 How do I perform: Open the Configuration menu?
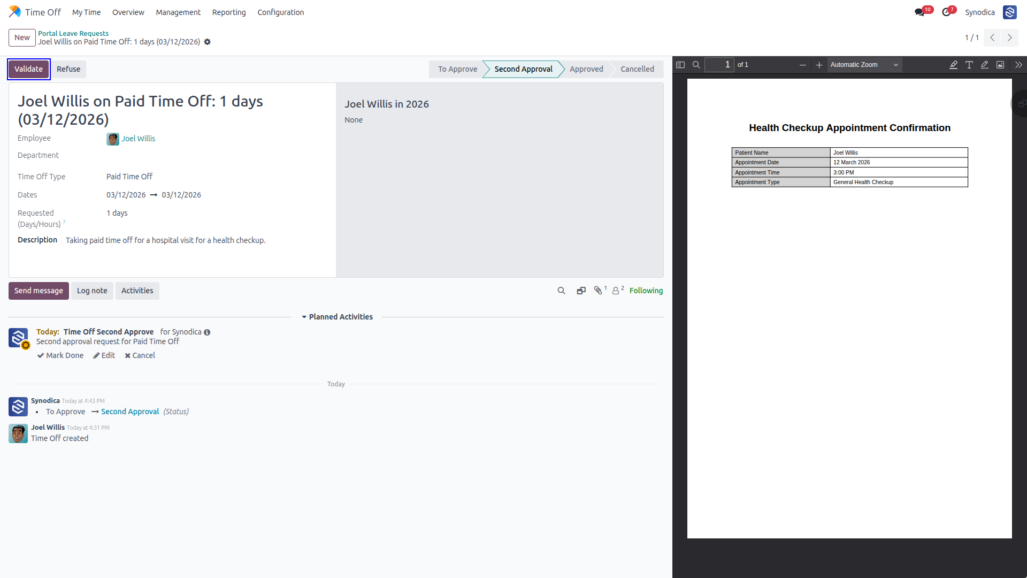(x=280, y=12)
